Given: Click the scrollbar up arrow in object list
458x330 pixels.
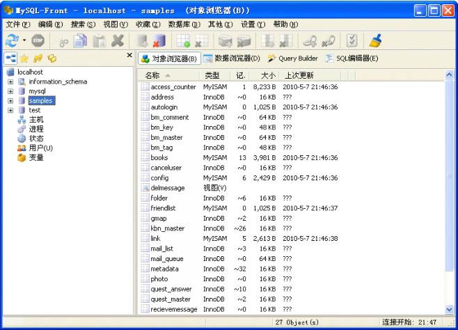Looking at the screenshot, I should coord(449,74).
